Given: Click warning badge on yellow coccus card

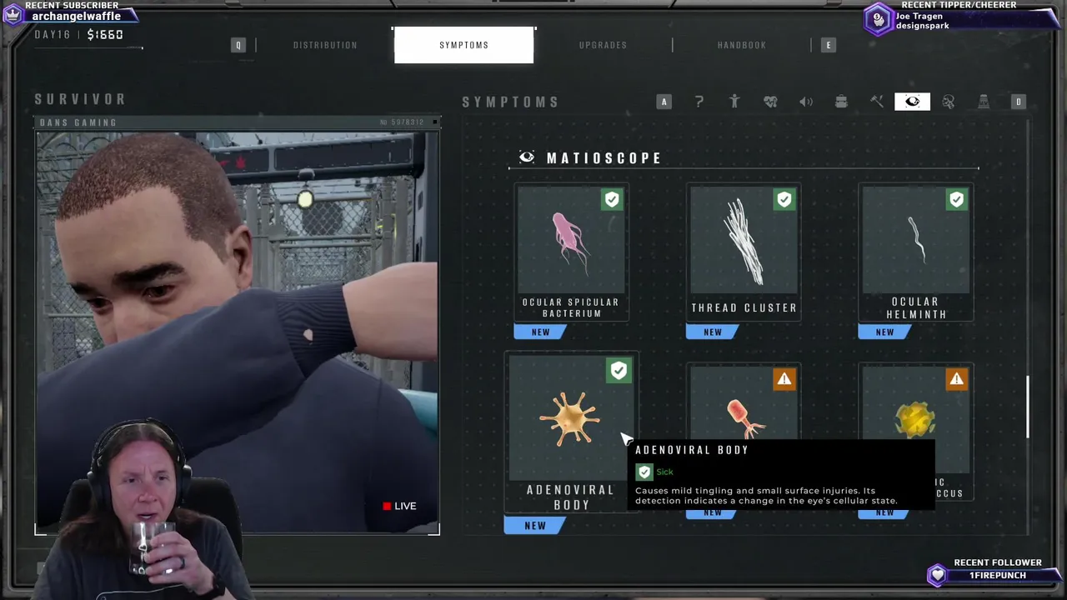Looking at the screenshot, I should tap(956, 379).
